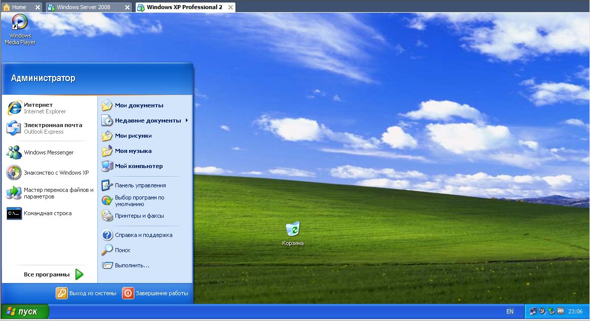590x321 pixels.
Task: Click the speaker-like audio tray icon
Action: click(542, 311)
